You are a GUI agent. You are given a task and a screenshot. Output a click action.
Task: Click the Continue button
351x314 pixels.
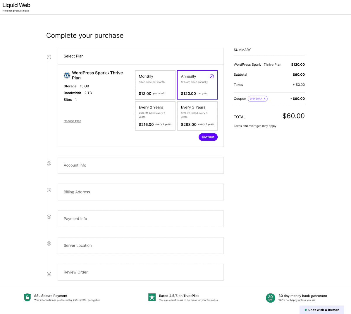point(208,137)
